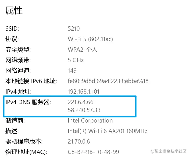Image resolution: width=191 pixels, height=158 pixels.
Task: Select the SSID value 5210
Action: point(74,29)
